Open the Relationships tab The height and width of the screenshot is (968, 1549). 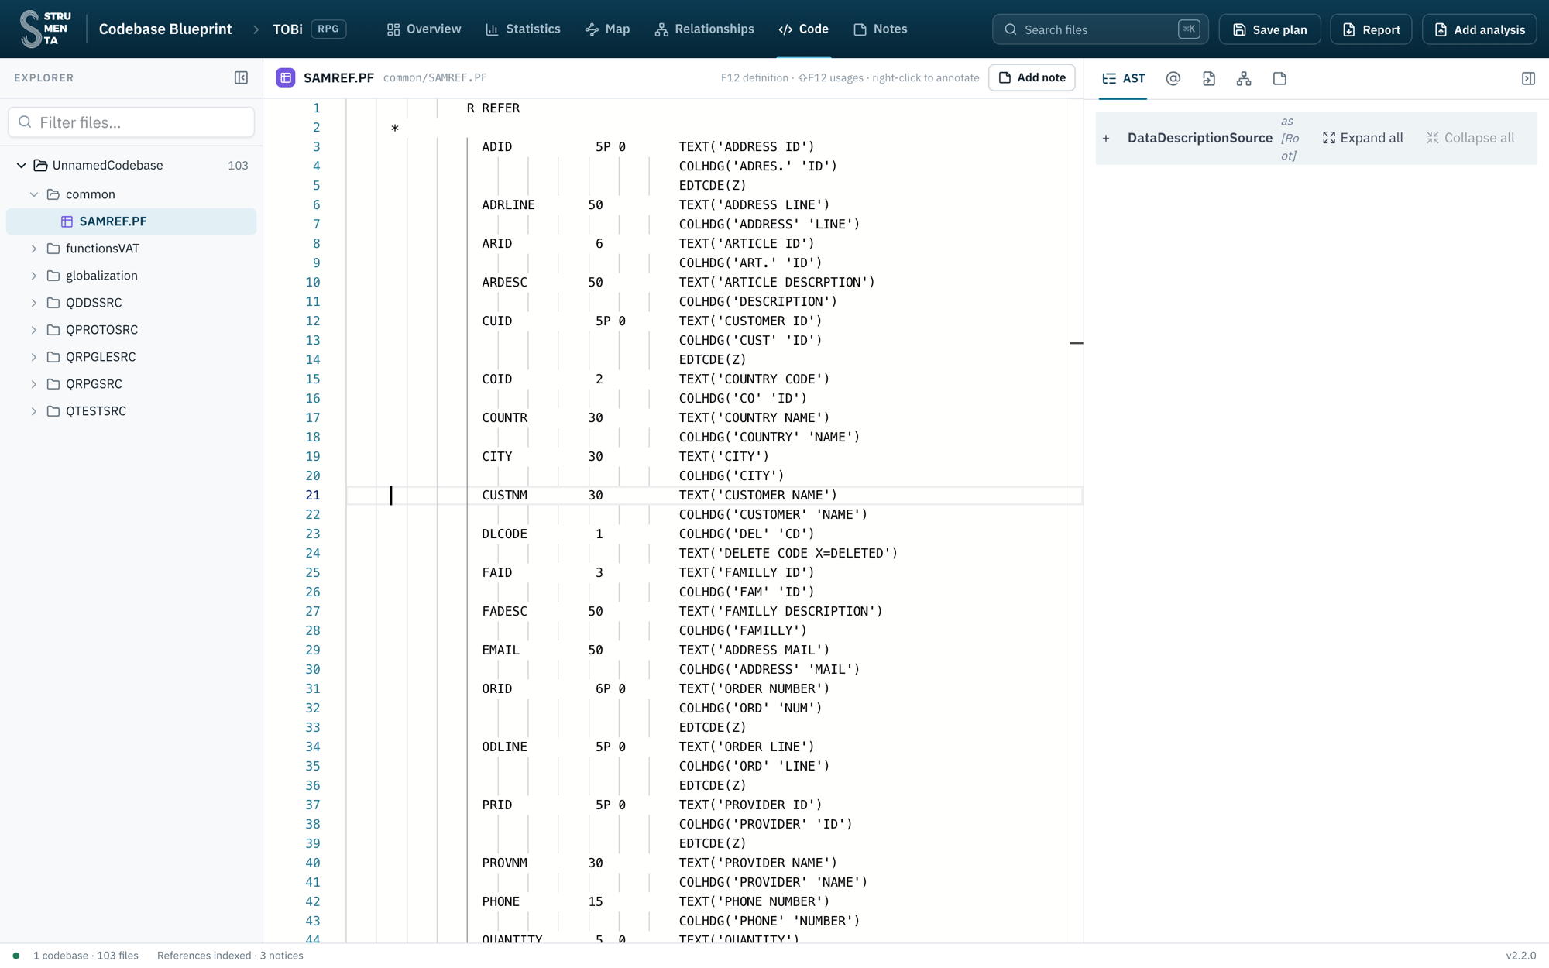[x=704, y=29]
